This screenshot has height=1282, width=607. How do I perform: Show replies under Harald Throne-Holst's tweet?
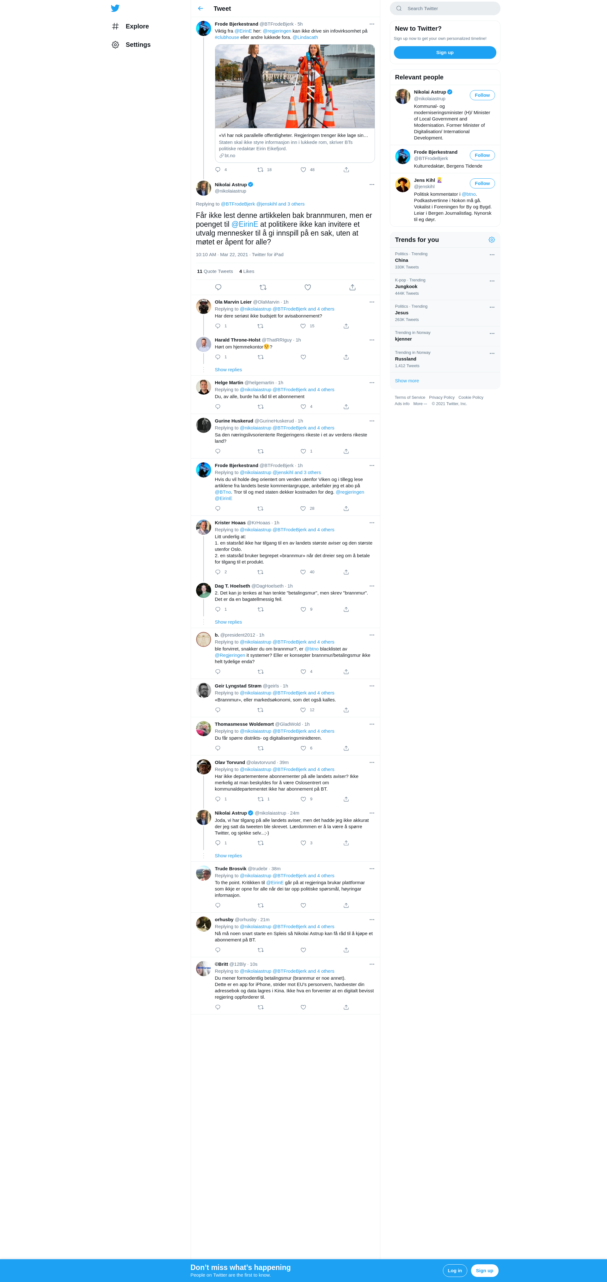(x=228, y=370)
